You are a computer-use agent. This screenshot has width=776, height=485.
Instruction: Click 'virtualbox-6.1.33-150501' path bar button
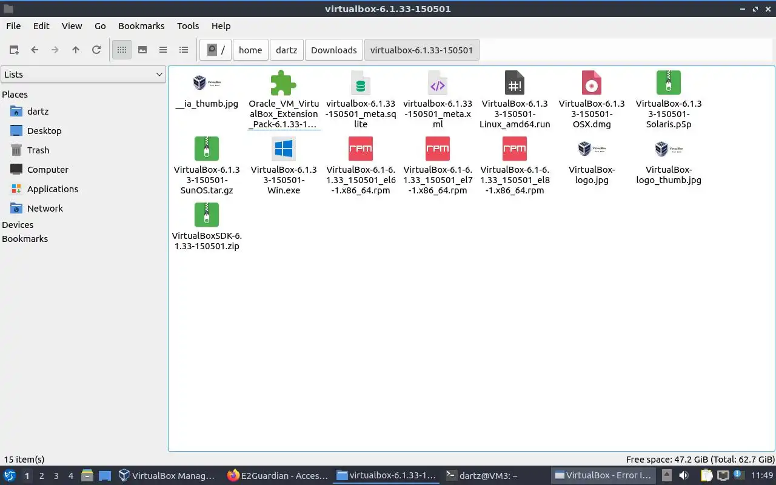(421, 50)
